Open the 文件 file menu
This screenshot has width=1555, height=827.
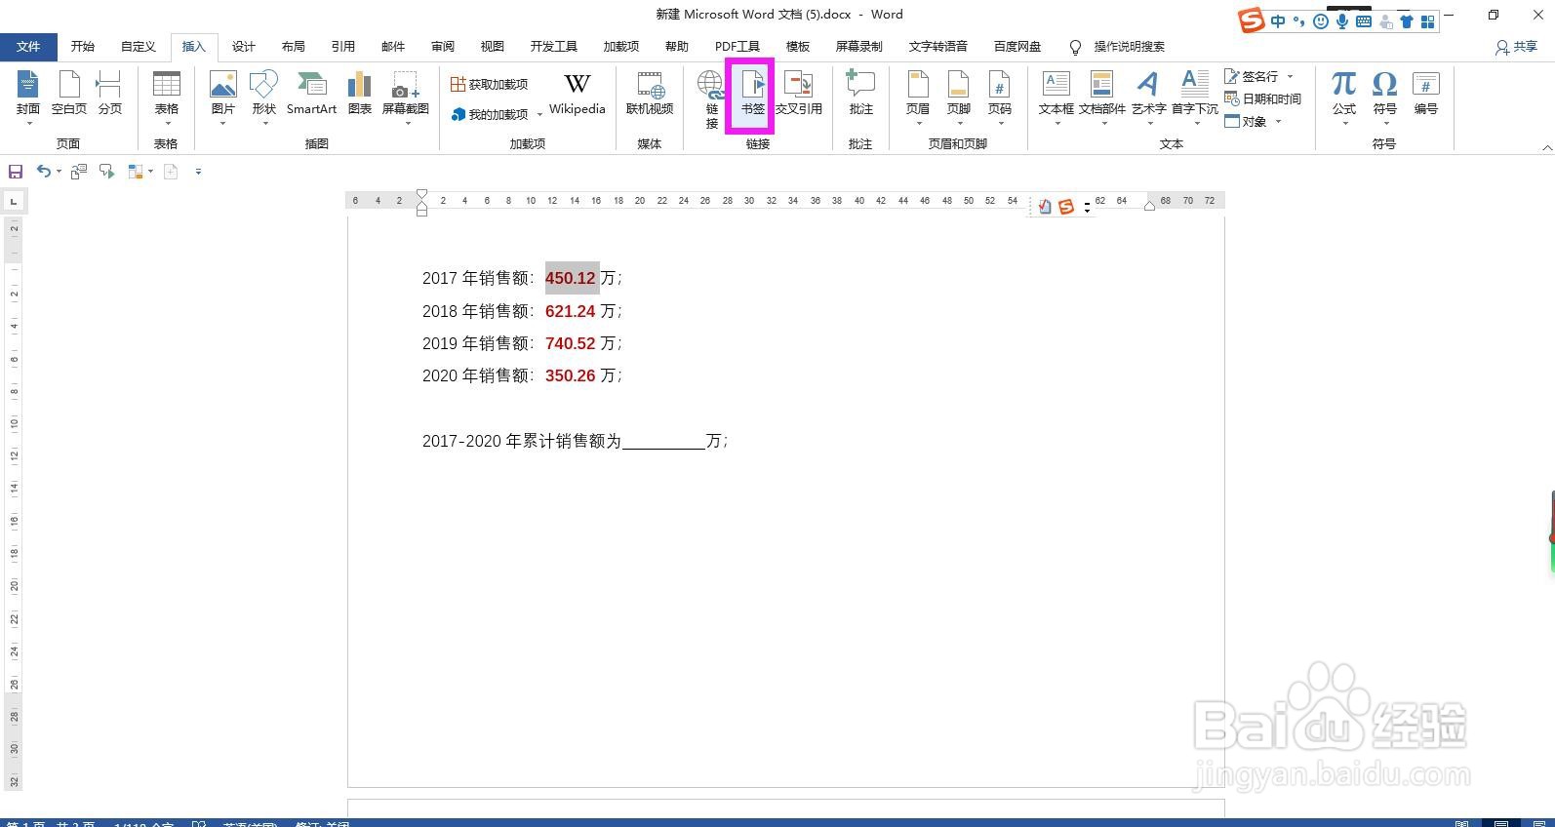[28, 47]
